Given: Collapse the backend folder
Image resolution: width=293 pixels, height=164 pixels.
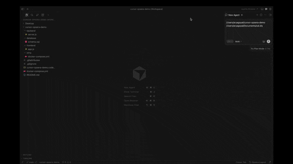Looking at the screenshot, I should 31,31.
